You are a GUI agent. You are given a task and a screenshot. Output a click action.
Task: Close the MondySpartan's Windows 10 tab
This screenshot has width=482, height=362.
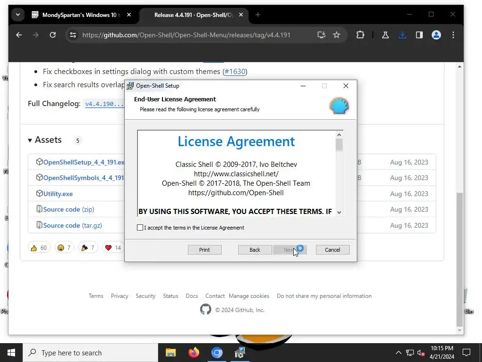pos(129,15)
